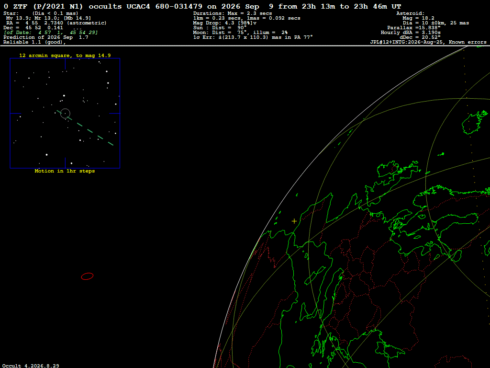The image size is (490, 368).
Task: Click the 'Asteroid:' section heading
Action: tap(410, 13)
